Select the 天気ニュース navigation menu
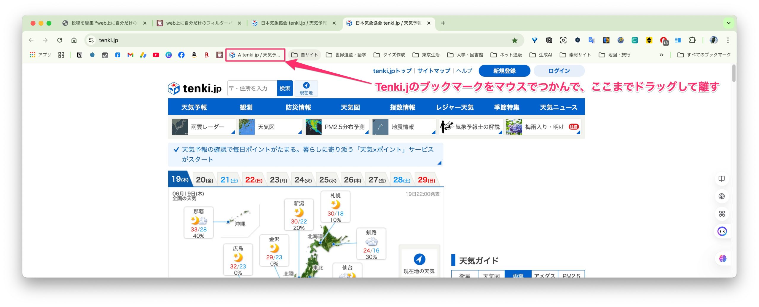 click(x=559, y=107)
